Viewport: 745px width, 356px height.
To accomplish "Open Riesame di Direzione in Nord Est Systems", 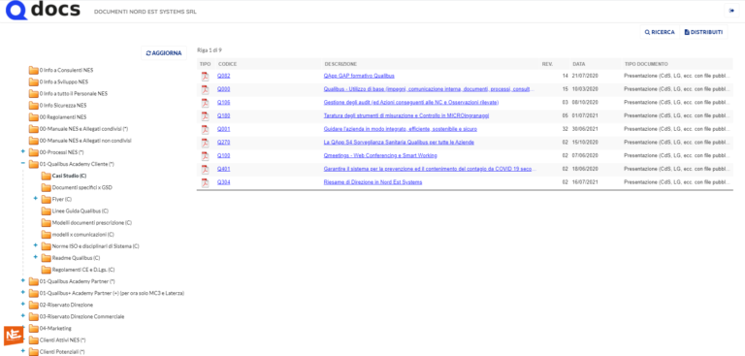I will click(x=372, y=182).
